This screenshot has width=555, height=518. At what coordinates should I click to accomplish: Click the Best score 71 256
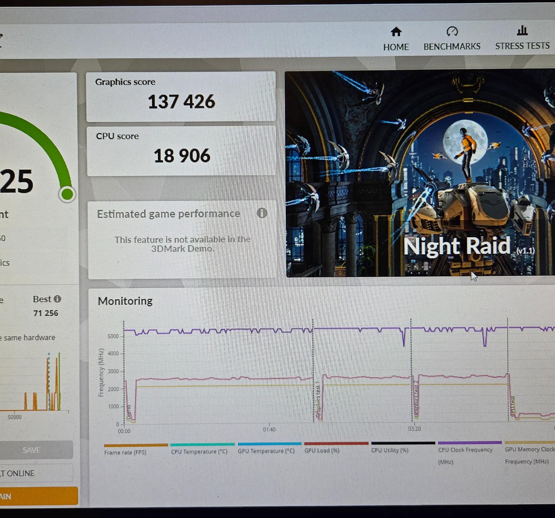tap(46, 313)
